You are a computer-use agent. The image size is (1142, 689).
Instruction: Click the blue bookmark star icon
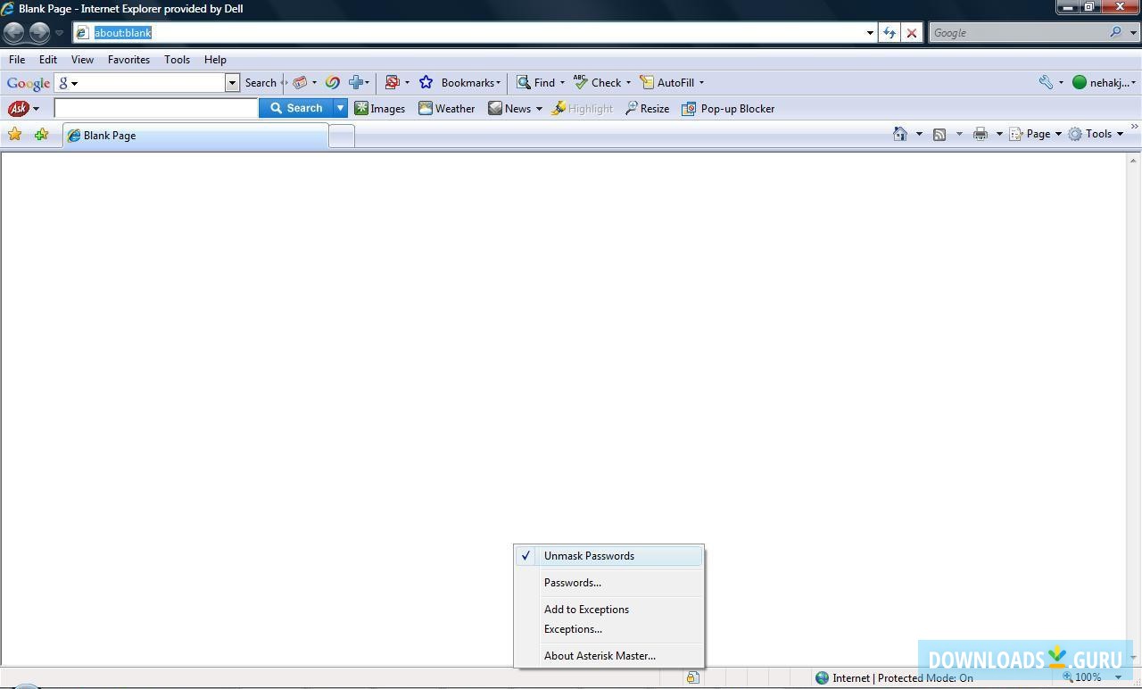(x=426, y=83)
